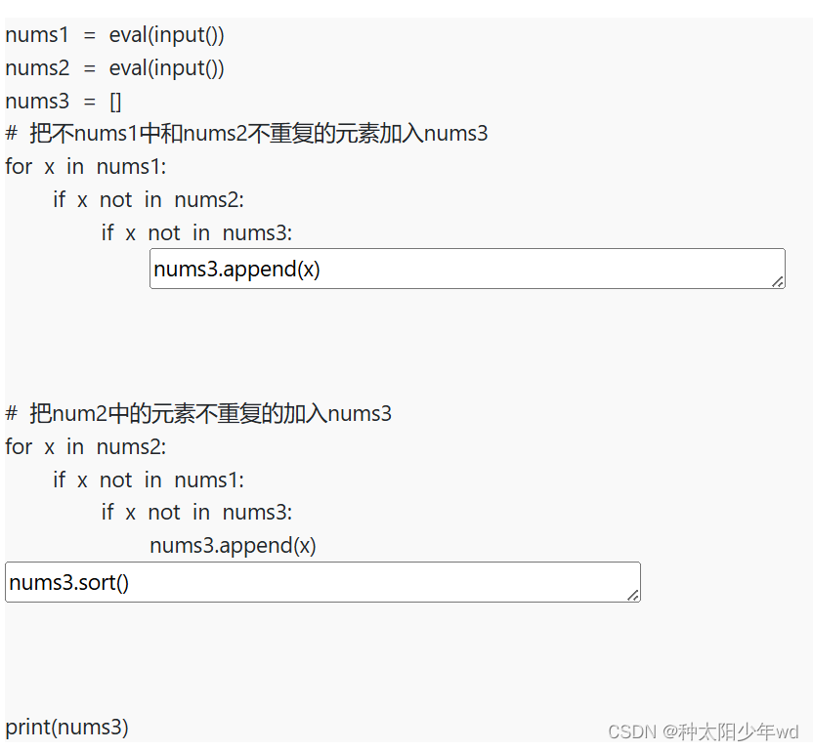Click the 'for x in nums2:' line
Viewport: 813px width, 751px height.
(x=86, y=446)
